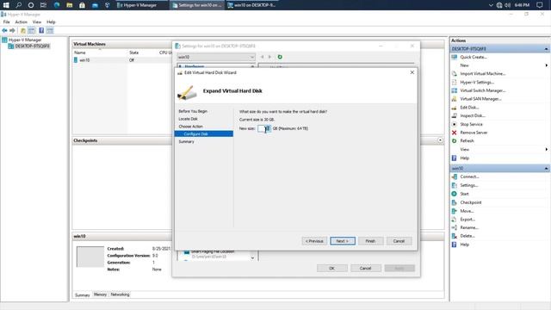Image resolution: width=551 pixels, height=310 pixels.
Task: Click OK in the Settings window
Action: pos(331,268)
